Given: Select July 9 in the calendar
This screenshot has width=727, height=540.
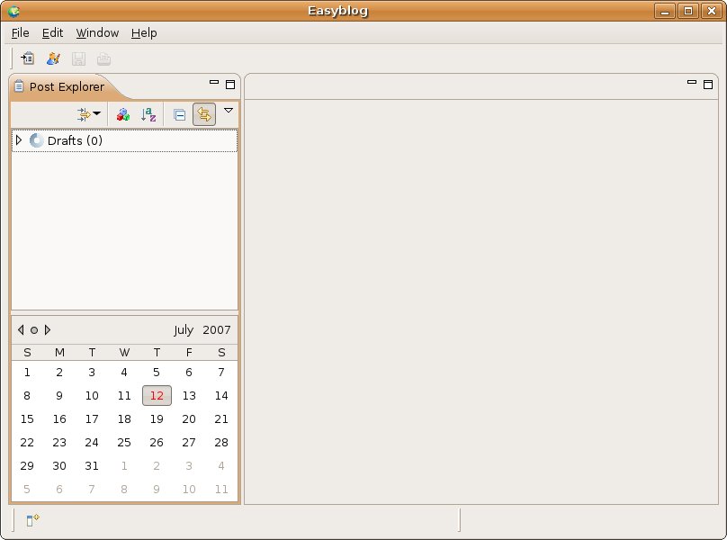Looking at the screenshot, I should coord(59,396).
